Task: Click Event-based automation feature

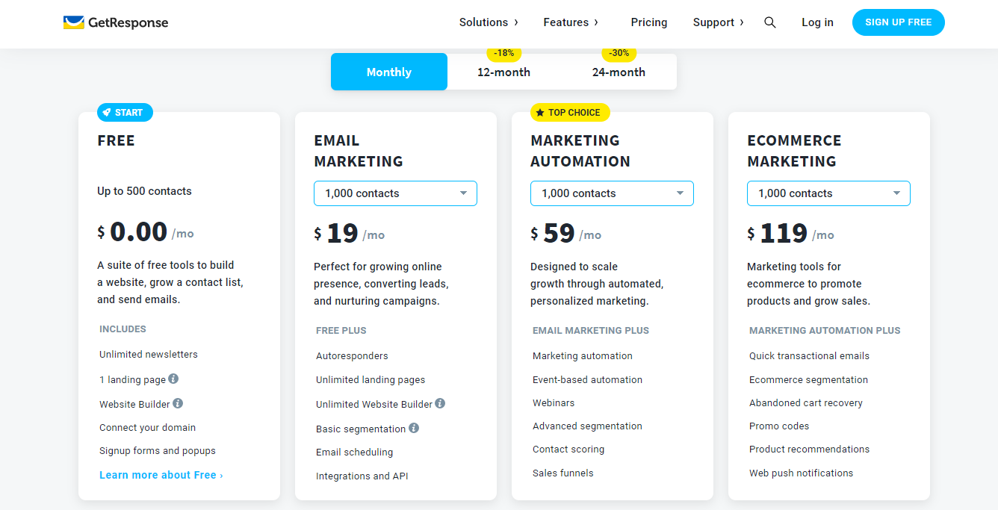Action: (587, 380)
